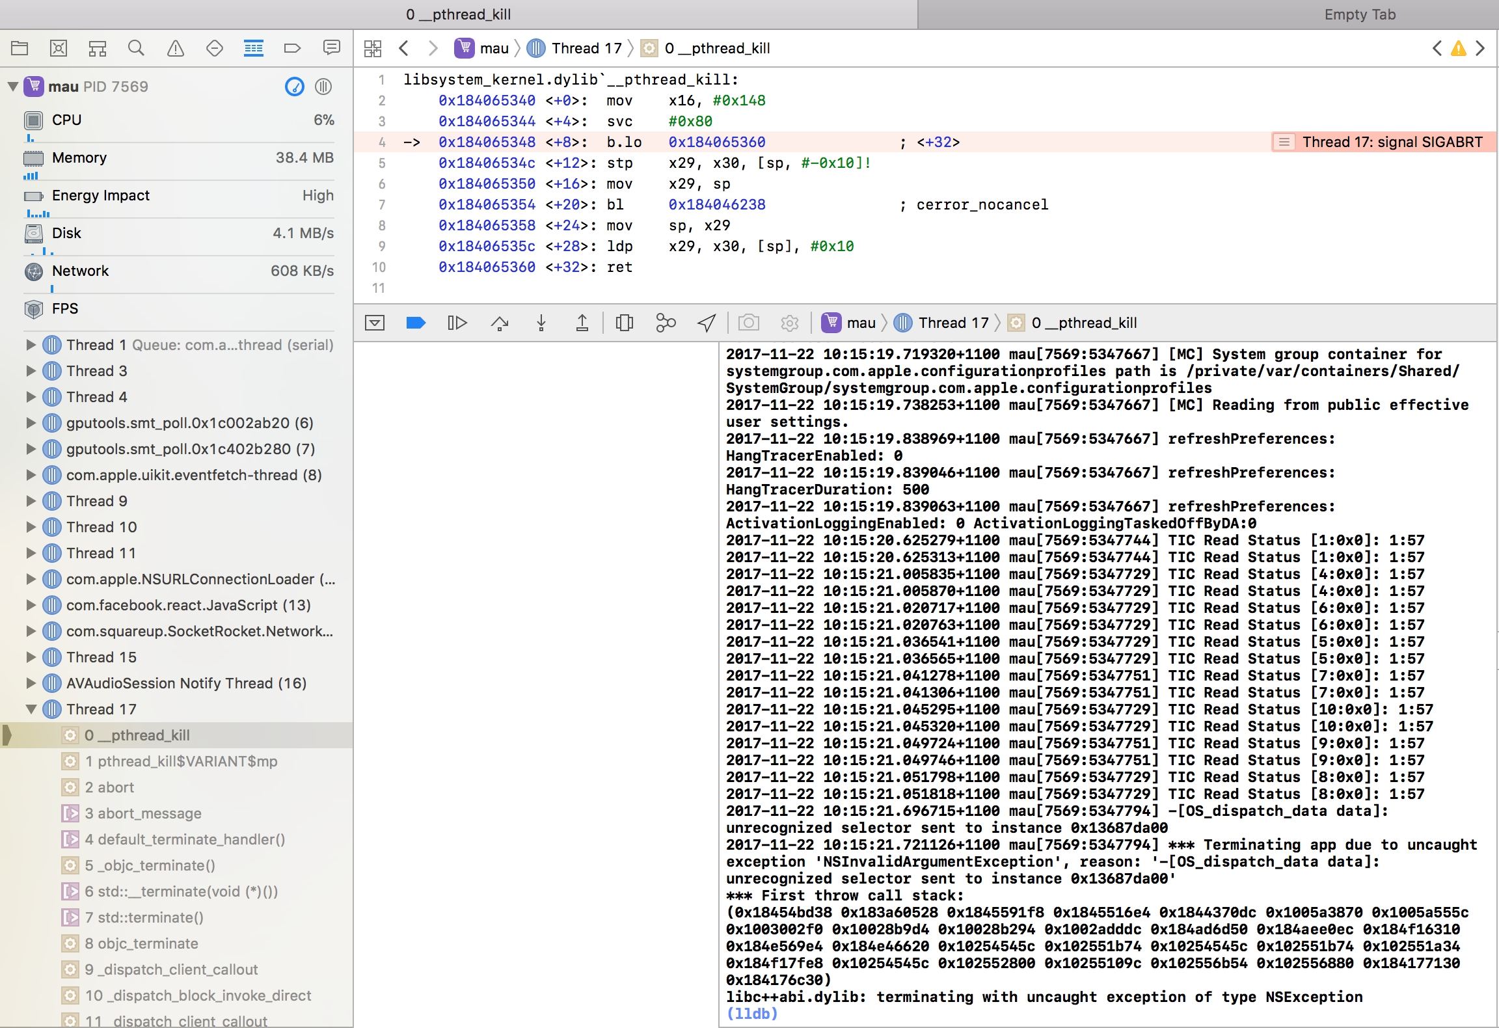The width and height of the screenshot is (1499, 1028).
Task: Click the back chevron in the jump bar
Action: (404, 48)
